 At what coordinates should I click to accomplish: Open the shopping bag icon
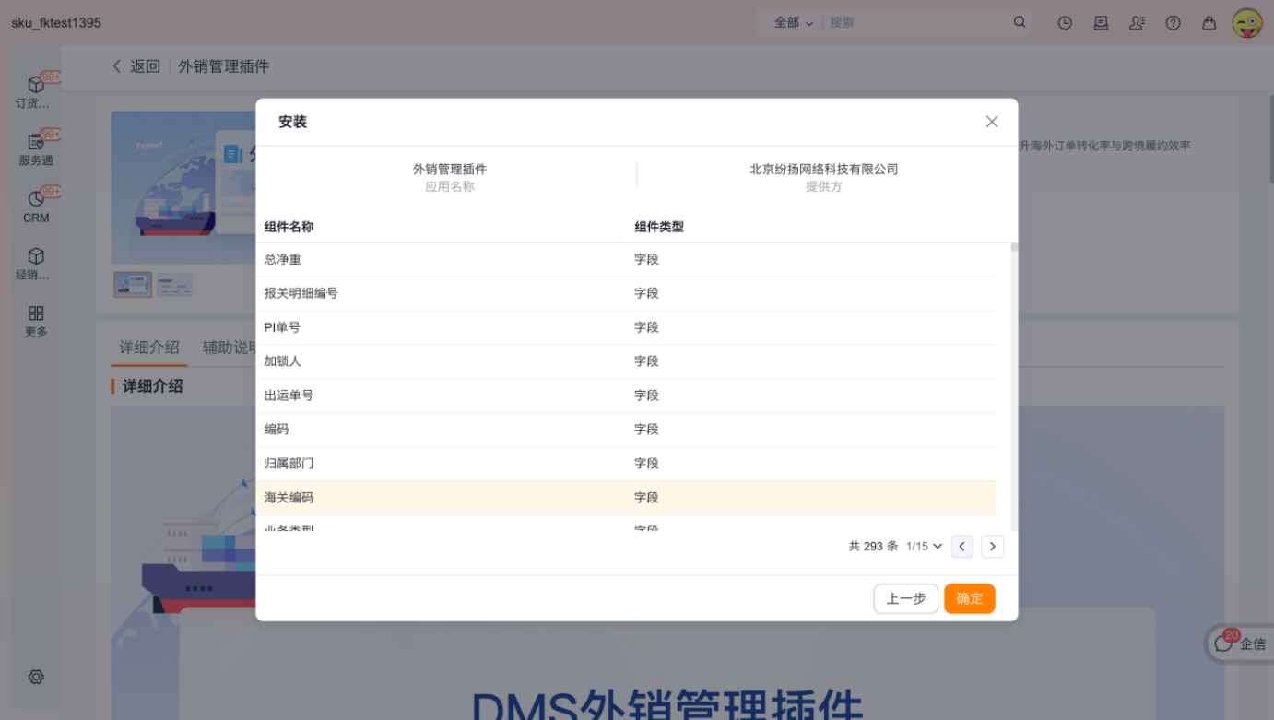[x=1209, y=23]
